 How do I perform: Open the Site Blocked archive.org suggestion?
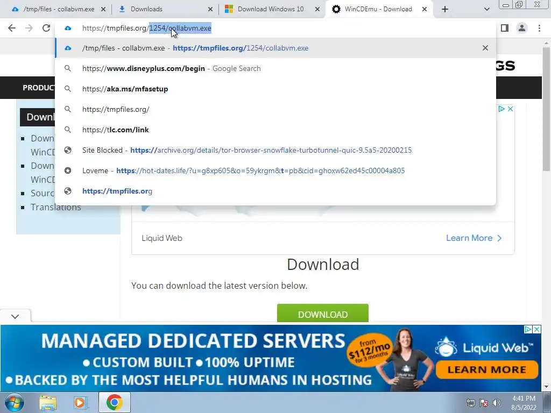click(275, 150)
